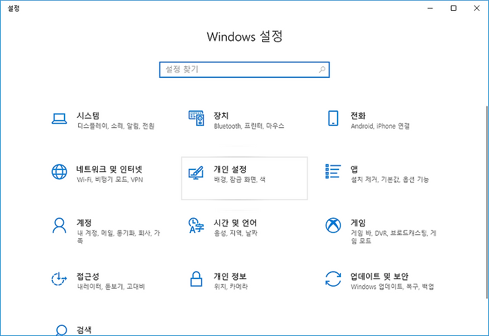
Task: Open the 개인 설정 paintbrush icon
Action: 196,173
